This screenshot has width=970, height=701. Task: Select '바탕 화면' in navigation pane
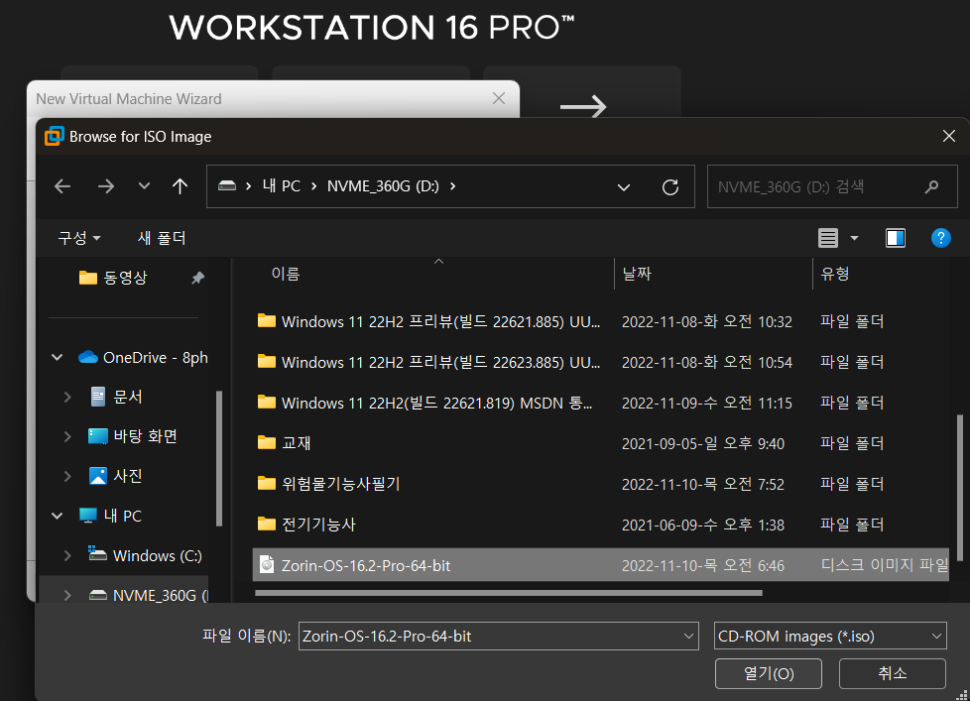tap(133, 436)
